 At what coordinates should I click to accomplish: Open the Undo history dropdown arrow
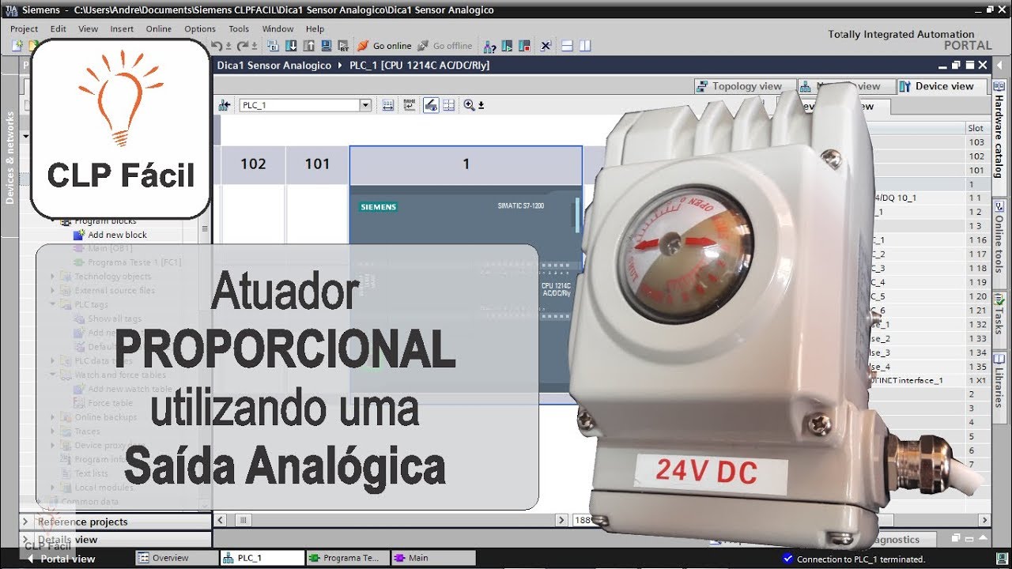coord(228,46)
